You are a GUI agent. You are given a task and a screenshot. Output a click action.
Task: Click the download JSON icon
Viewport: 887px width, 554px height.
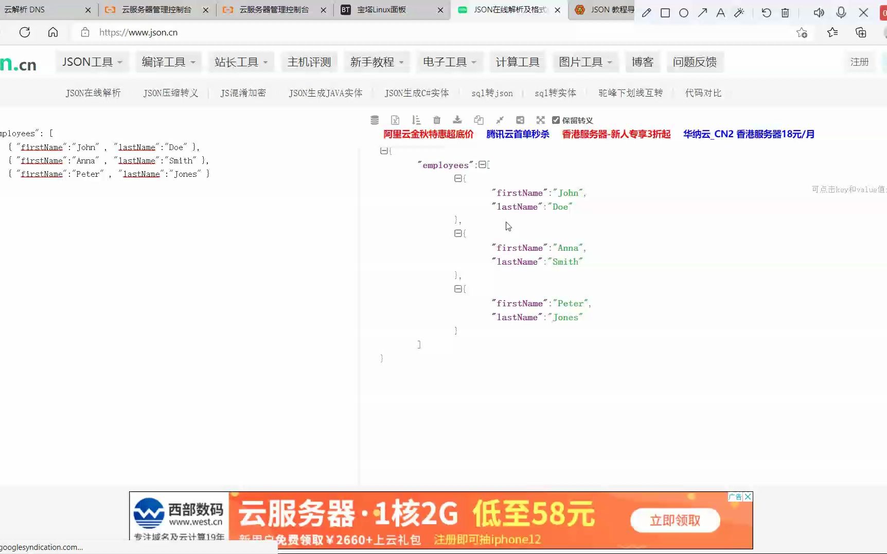click(x=457, y=120)
